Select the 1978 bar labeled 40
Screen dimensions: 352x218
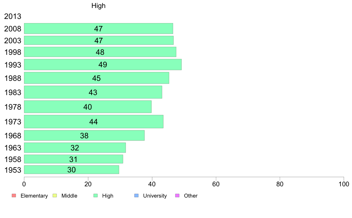88,107
